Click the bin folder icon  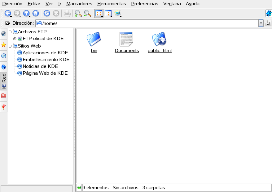[x=94, y=39]
